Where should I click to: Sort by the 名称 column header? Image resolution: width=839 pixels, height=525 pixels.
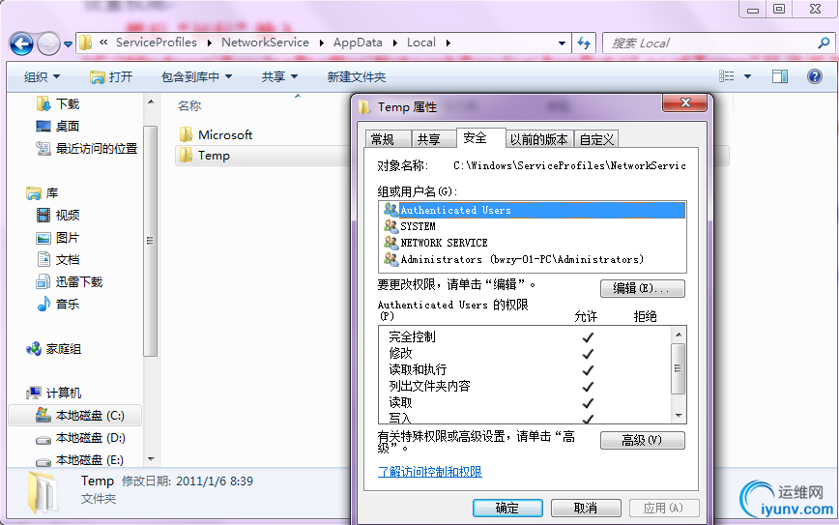pyautogui.click(x=189, y=106)
